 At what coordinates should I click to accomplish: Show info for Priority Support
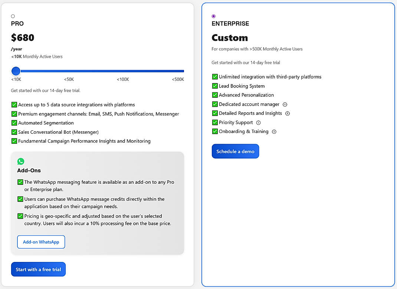(x=258, y=123)
